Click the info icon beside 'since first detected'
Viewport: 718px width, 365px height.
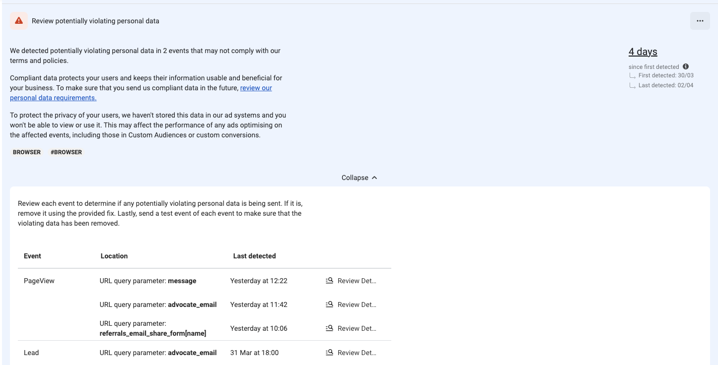(x=686, y=66)
